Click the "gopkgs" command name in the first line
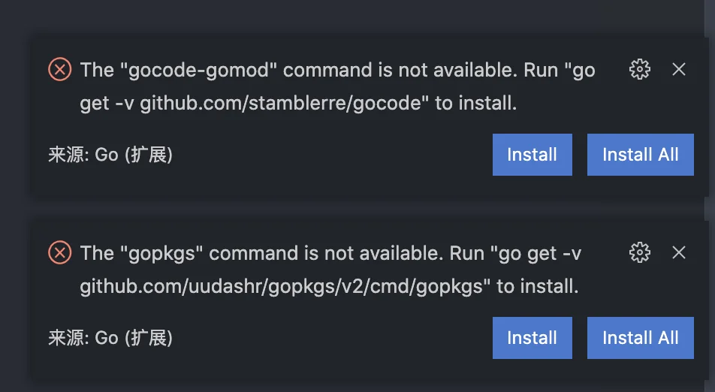This screenshot has width=715, height=392. [x=161, y=253]
